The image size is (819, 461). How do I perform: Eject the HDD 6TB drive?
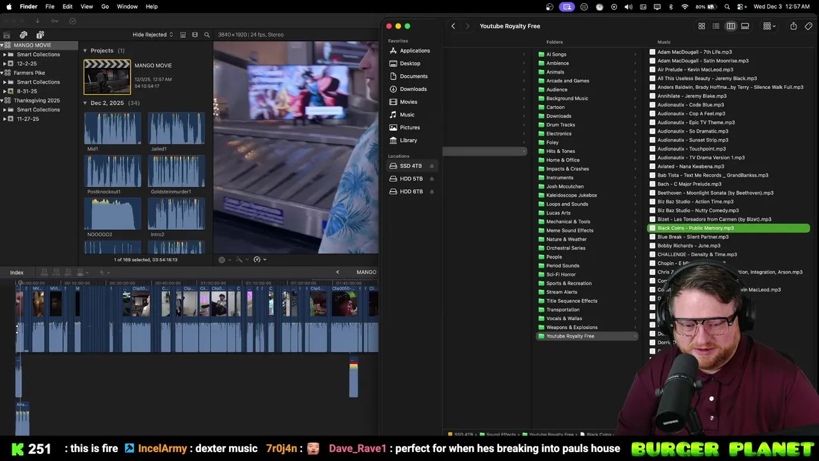tap(432, 191)
